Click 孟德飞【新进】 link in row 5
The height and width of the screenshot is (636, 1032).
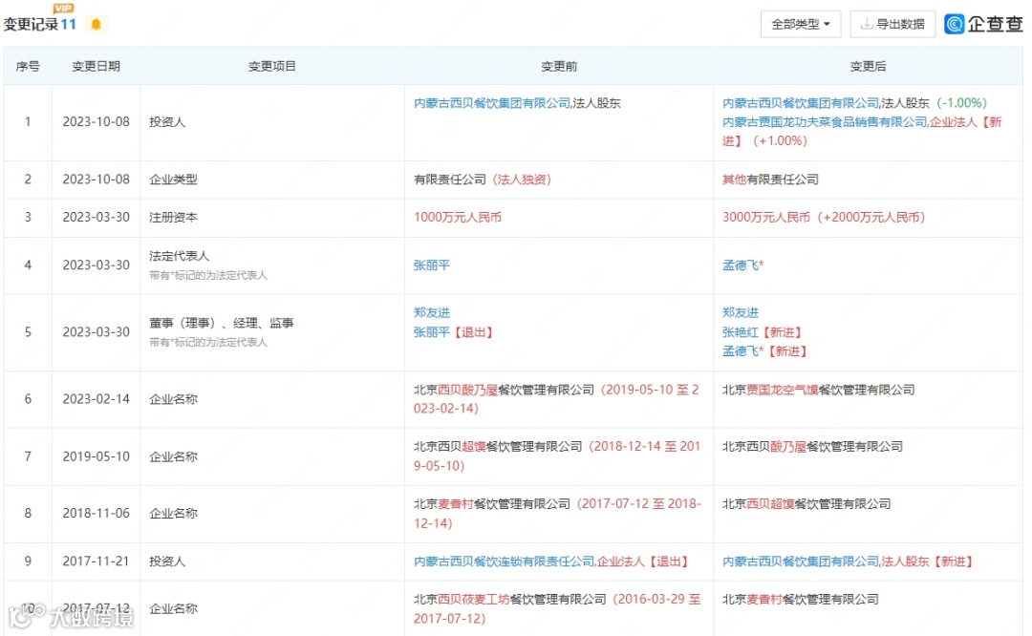(x=764, y=351)
